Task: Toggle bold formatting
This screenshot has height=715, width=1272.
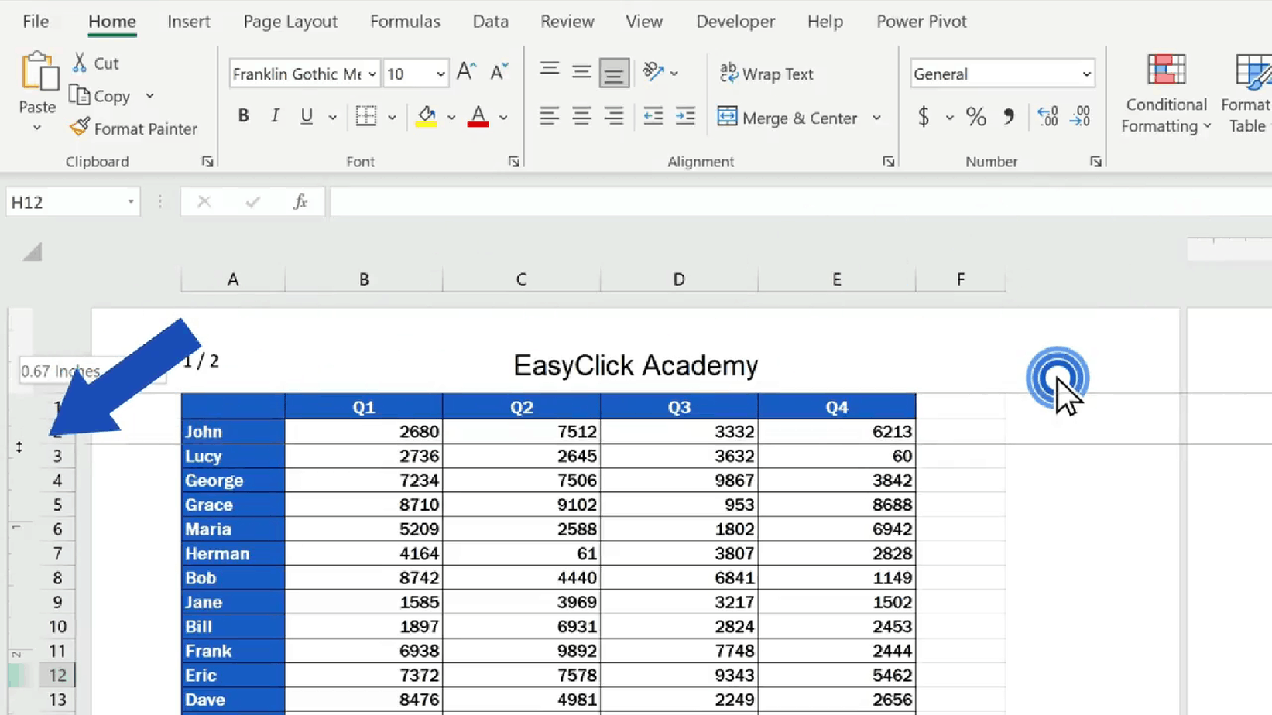Action: (243, 116)
